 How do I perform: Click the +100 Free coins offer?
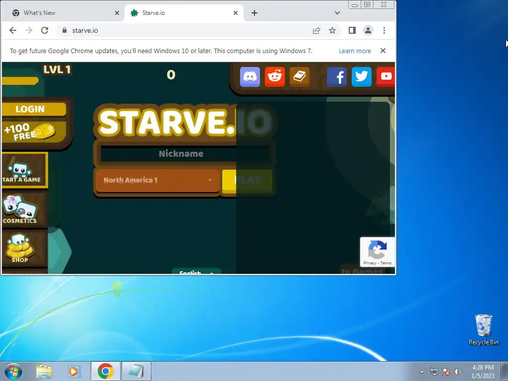[x=34, y=132]
